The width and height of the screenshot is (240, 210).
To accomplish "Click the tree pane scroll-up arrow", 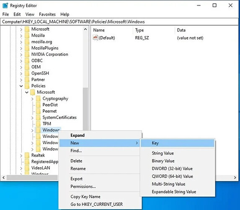I will [85, 29].
